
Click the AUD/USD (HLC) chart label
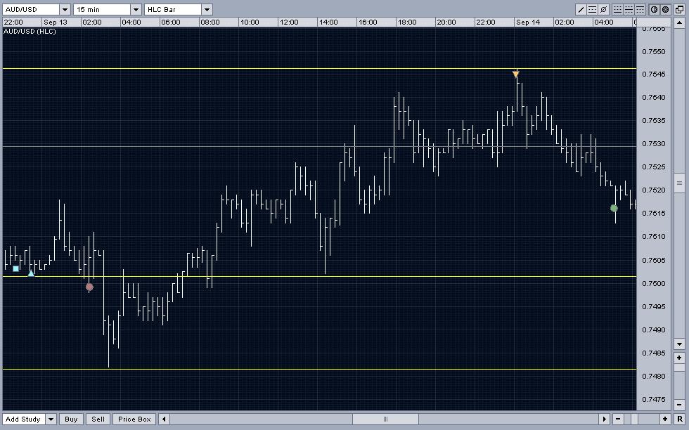point(30,31)
